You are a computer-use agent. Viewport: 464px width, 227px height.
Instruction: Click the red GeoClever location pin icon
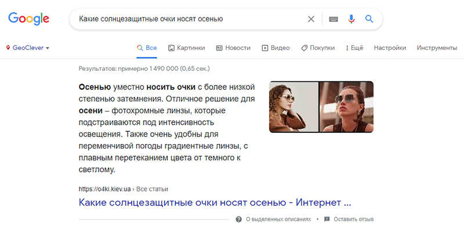(x=8, y=48)
